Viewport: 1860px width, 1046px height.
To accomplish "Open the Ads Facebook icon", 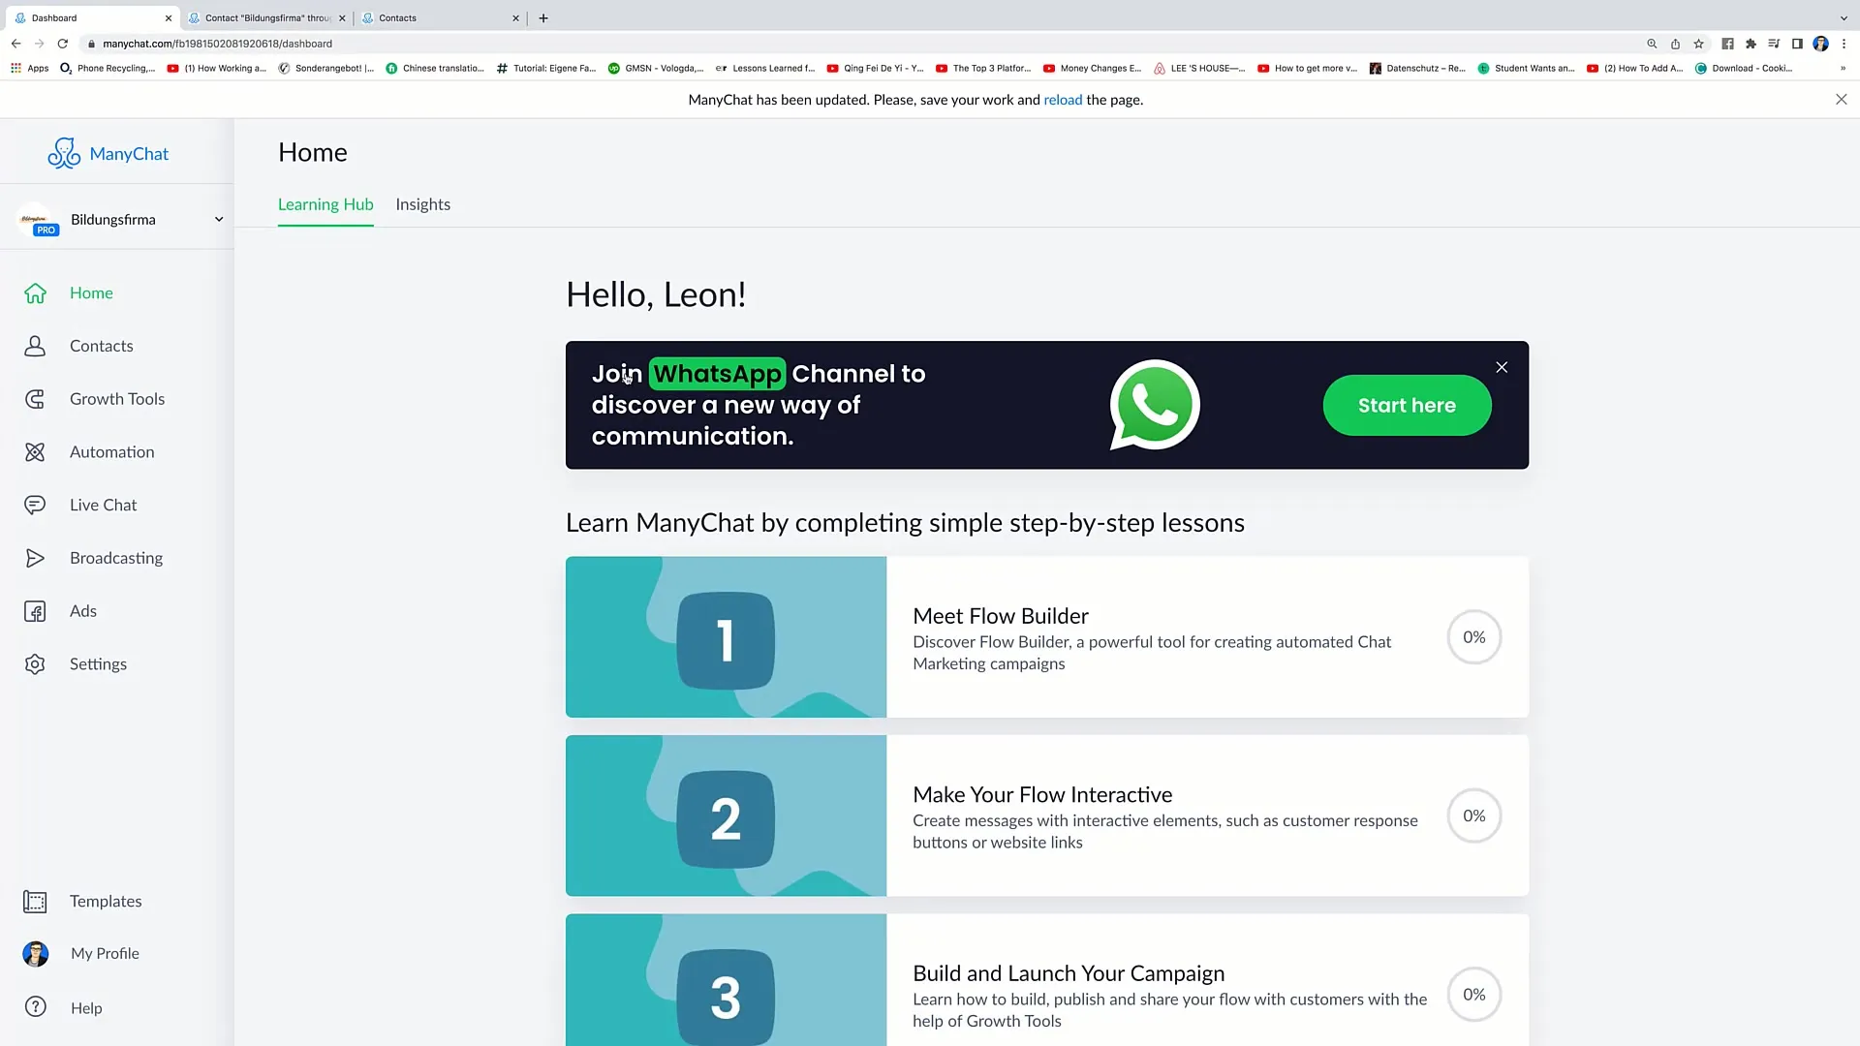I will (35, 611).
